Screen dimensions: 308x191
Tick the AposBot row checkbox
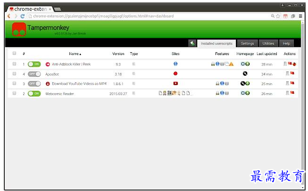click(14, 74)
